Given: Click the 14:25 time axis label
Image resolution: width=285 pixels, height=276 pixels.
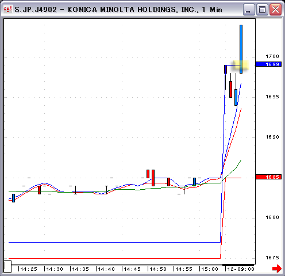Looking at the screenshot, I should [x=29, y=269].
